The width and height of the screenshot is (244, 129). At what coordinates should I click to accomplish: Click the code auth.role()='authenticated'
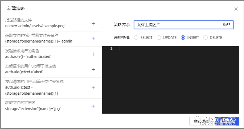[28, 56]
